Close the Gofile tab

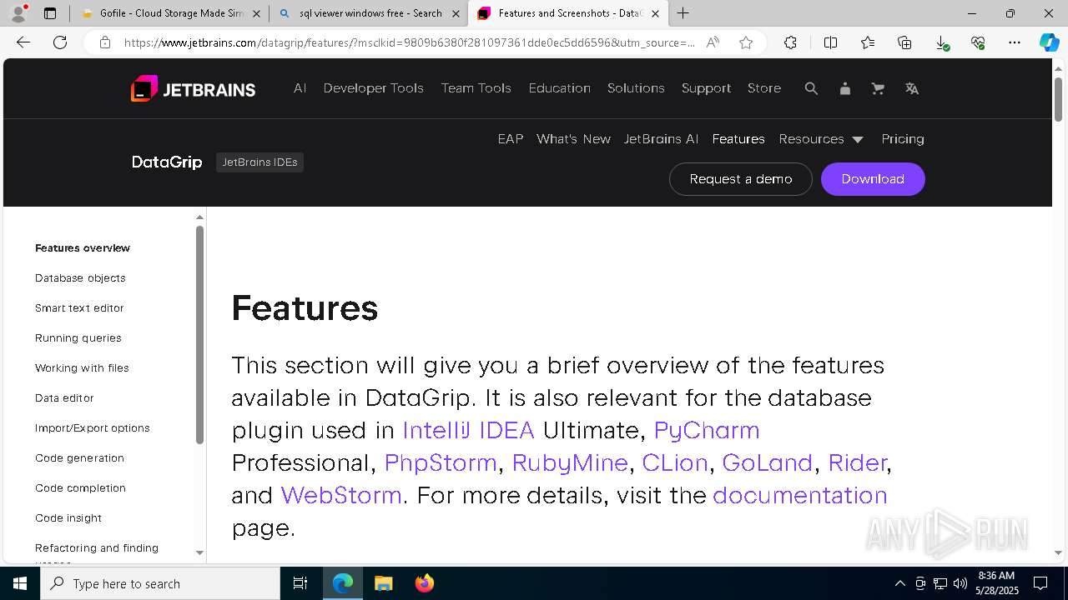[256, 13]
